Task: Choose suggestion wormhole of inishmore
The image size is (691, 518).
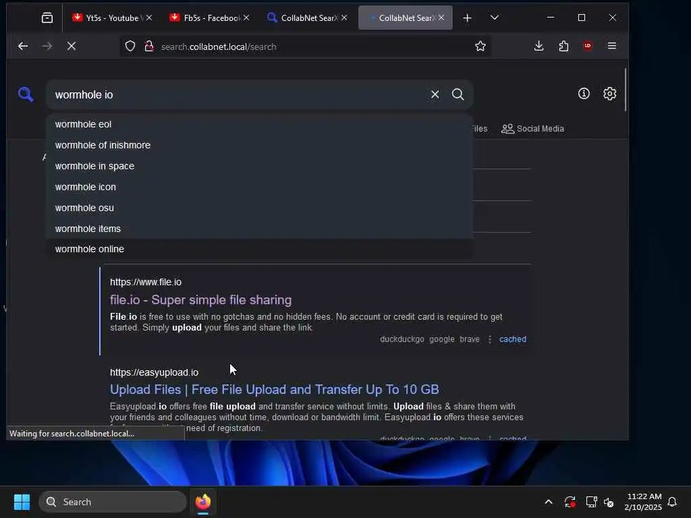Action: coord(260,145)
